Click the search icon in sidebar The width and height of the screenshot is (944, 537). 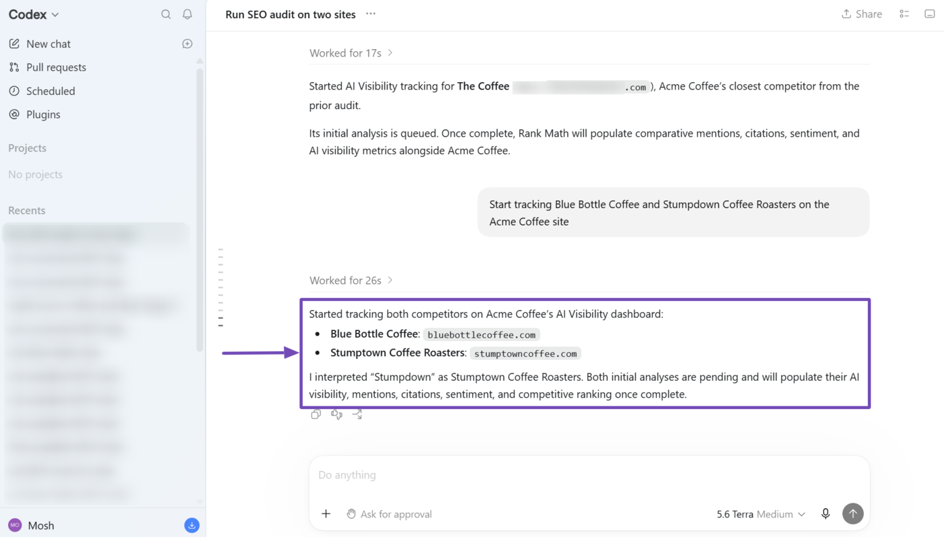tap(166, 14)
